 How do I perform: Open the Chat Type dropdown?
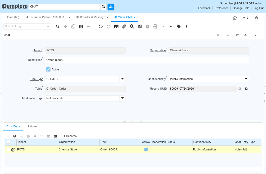point(123,79)
